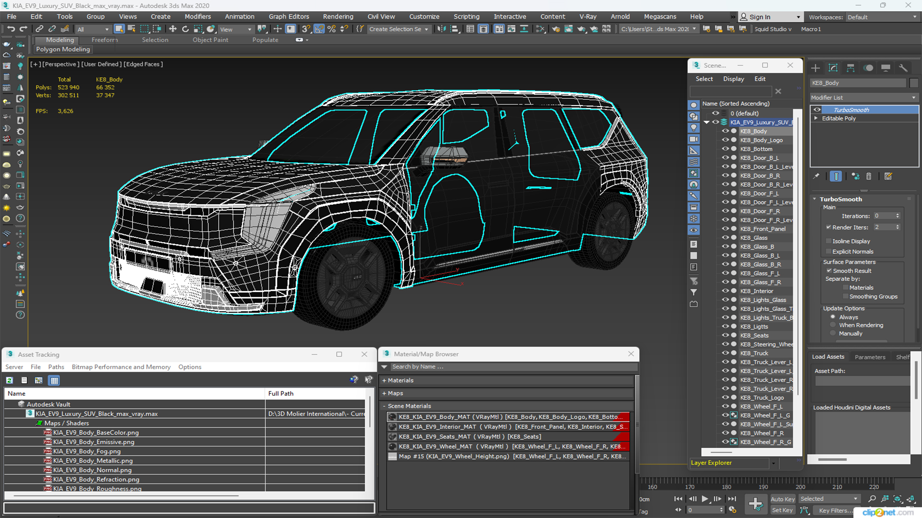922x518 pixels.
Task: Open the Rendering menu
Action: [338, 16]
